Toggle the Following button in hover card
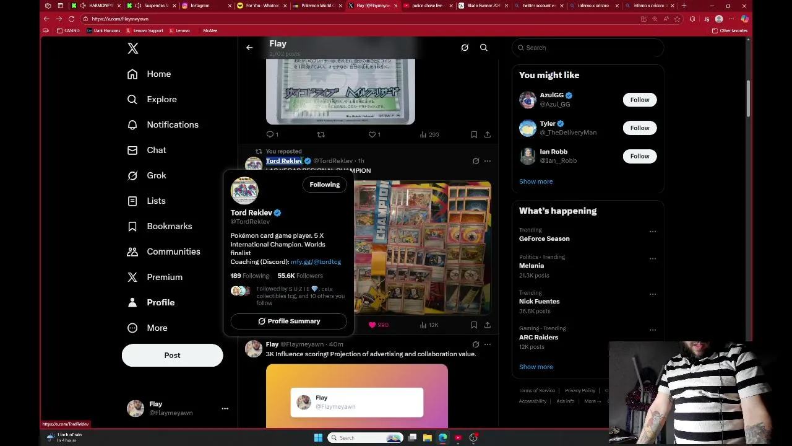The image size is (792, 446). pos(325,185)
